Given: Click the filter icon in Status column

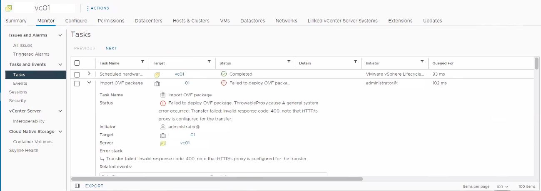Looking at the screenshot, I should pyautogui.click(x=289, y=61).
